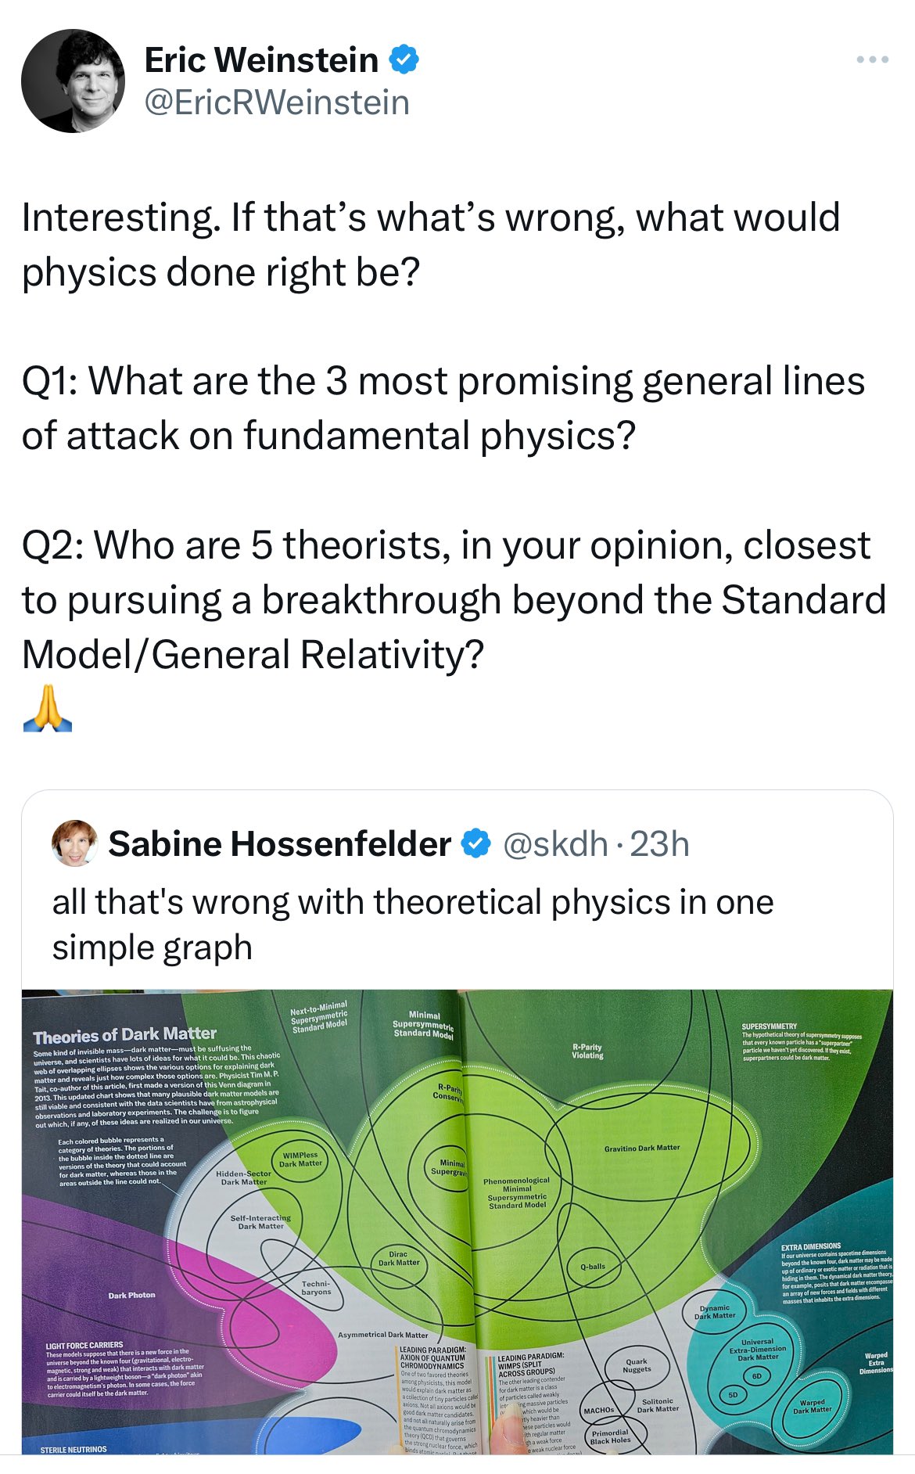Click Sabine Hossenfelder's small avatar
This screenshot has width=915, height=1474.
click(74, 843)
